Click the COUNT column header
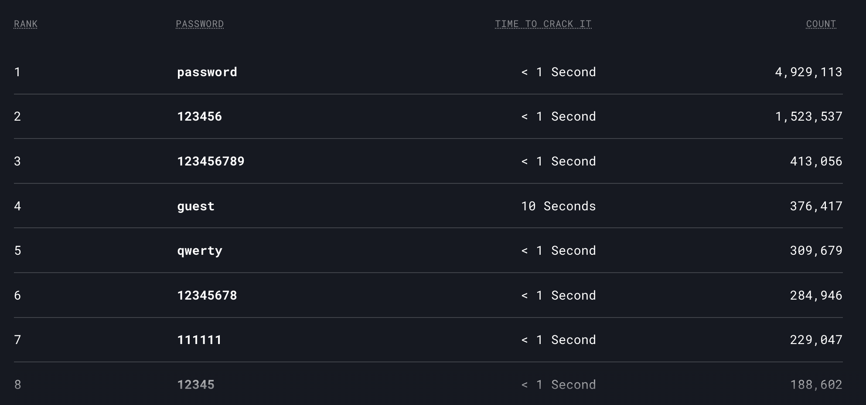 tap(821, 24)
